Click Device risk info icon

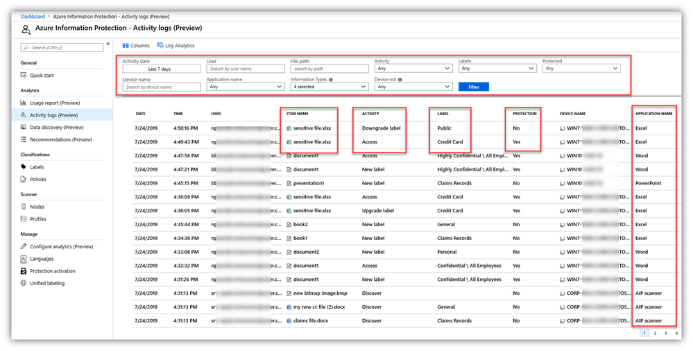400,80
